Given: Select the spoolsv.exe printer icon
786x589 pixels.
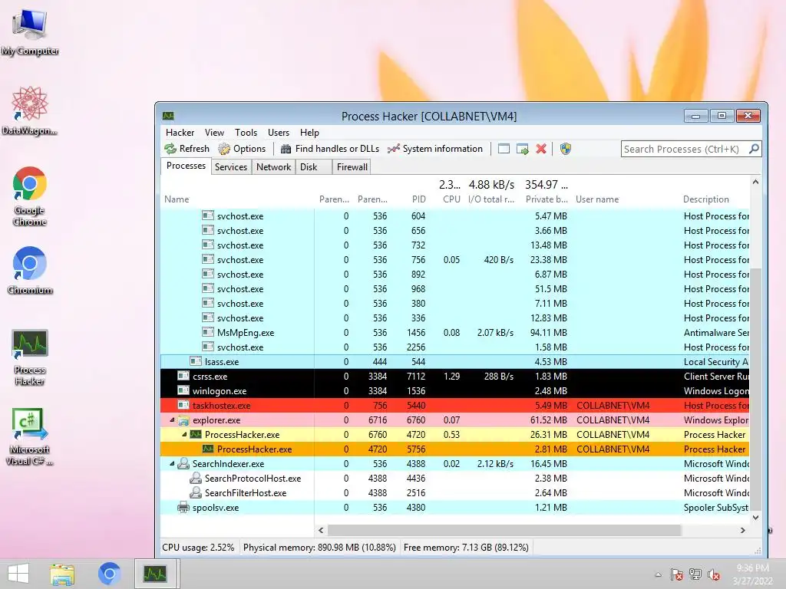Looking at the screenshot, I should [x=183, y=508].
